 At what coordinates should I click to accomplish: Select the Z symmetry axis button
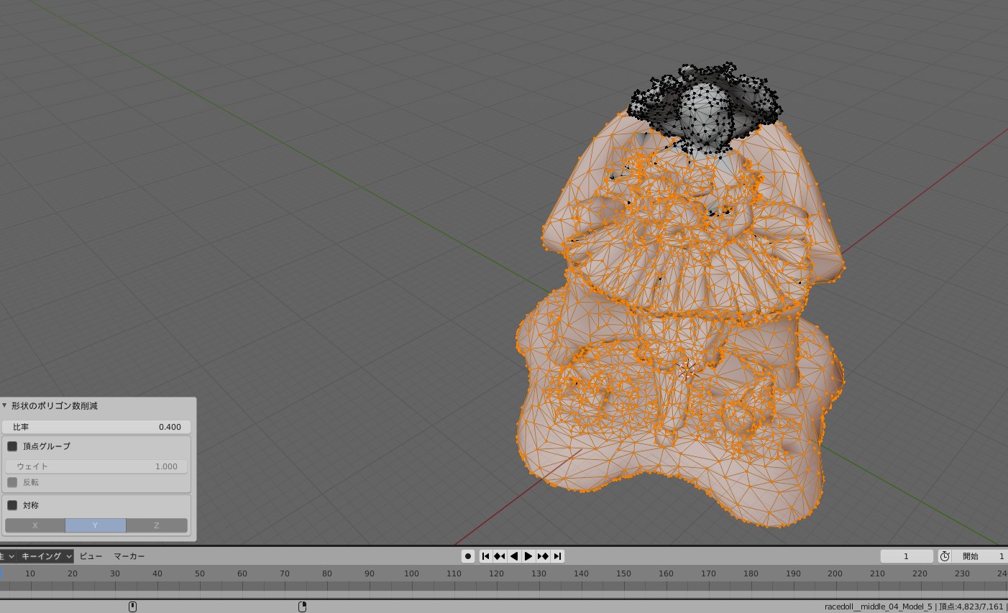(x=156, y=525)
